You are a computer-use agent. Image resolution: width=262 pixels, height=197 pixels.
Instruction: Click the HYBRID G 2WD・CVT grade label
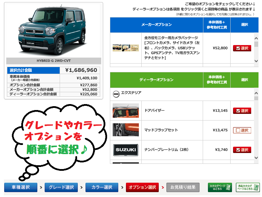coord(54,61)
